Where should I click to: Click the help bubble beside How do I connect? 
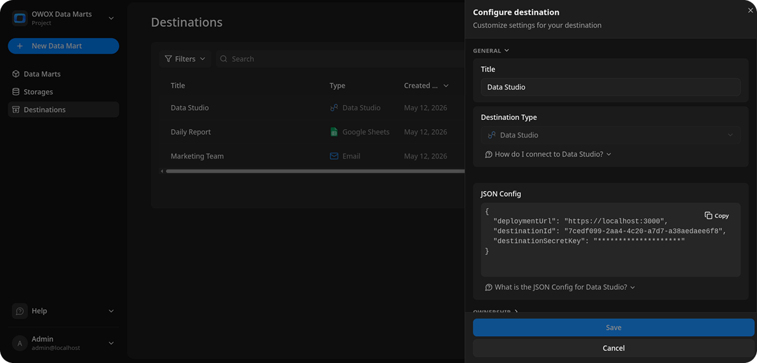(x=488, y=154)
